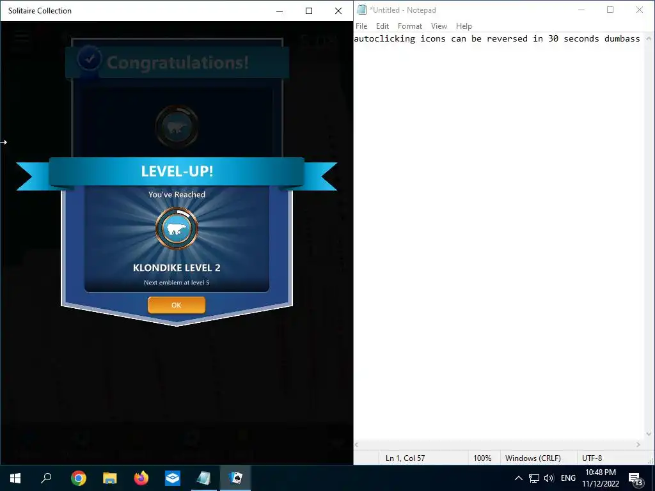Image resolution: width=655 pixels, height=491 pixels.
Task: Open File Explorer from taskbar
Action: 110,478
